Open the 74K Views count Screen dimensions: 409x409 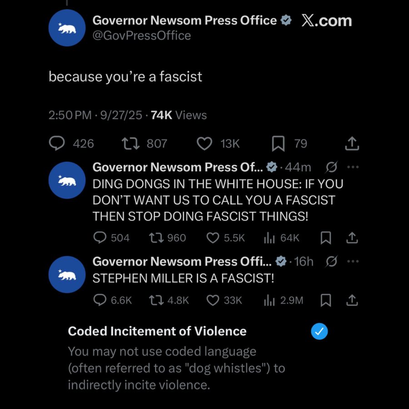click(179, 115)
